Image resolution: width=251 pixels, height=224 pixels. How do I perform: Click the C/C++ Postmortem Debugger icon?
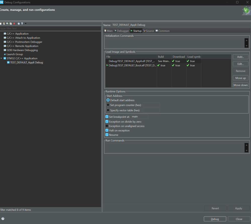click(5, 42)
